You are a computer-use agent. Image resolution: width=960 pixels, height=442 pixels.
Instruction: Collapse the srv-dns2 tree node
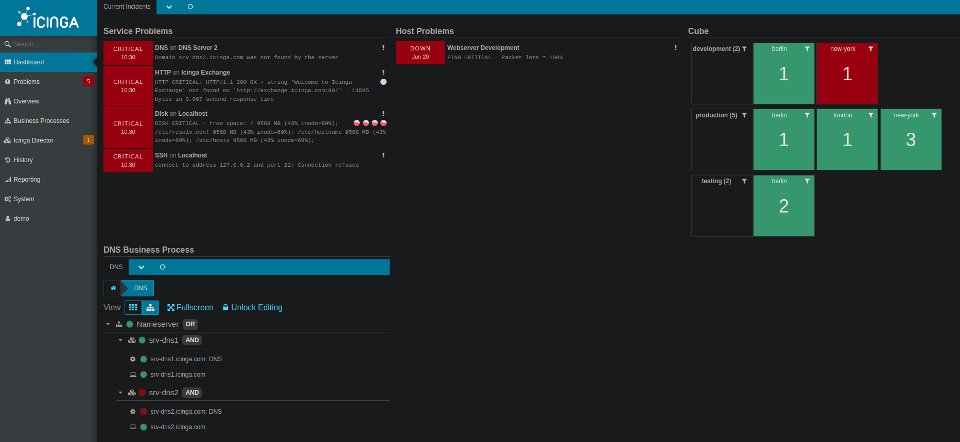[x=120, y=393]
